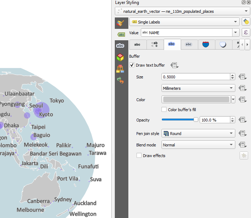Close the Layer Styling panel
The width and height of the screenshot is (251, 218).
[x=249, y=2]
